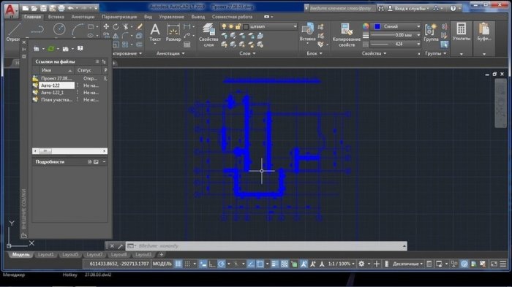The width and height of the screenshot is (512, 287).
Task: Open the Вставка ribbon tab
Action: coord(56,17)
